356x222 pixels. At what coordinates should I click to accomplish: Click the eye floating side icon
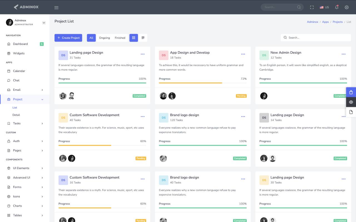[x=351, y=102]
